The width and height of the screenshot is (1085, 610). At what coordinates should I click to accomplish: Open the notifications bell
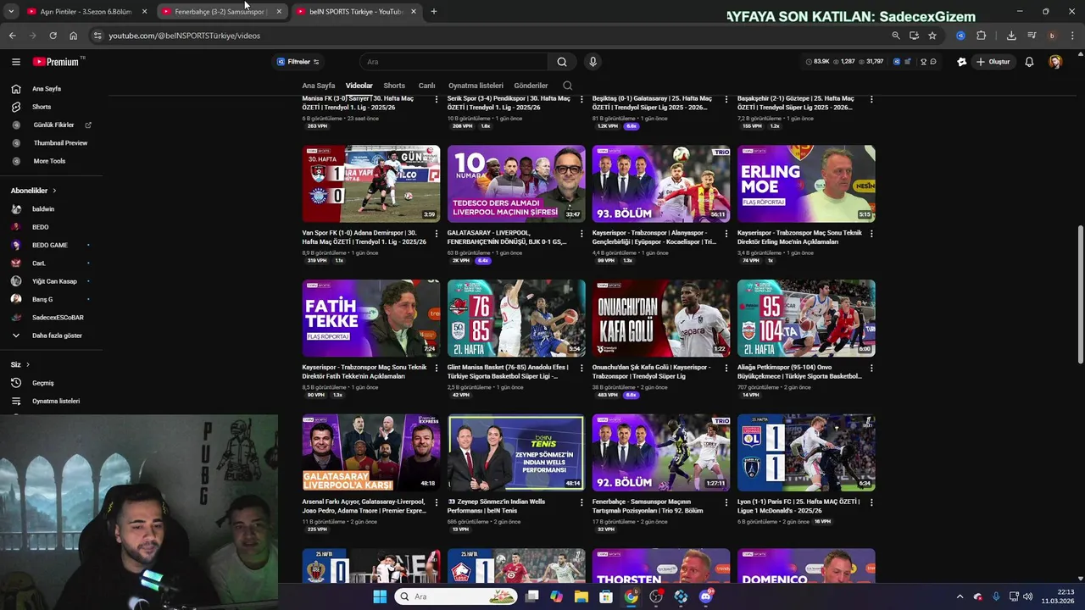1029,62
